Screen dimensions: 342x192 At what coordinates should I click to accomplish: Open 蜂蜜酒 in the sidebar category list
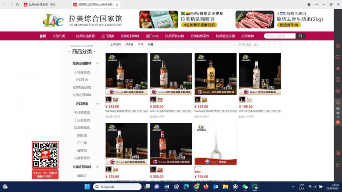coord(82,151)
